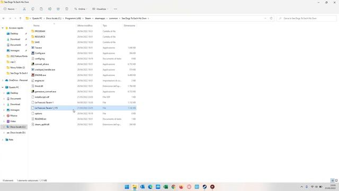Open Excel from the taskbar

tap(166, 187)
